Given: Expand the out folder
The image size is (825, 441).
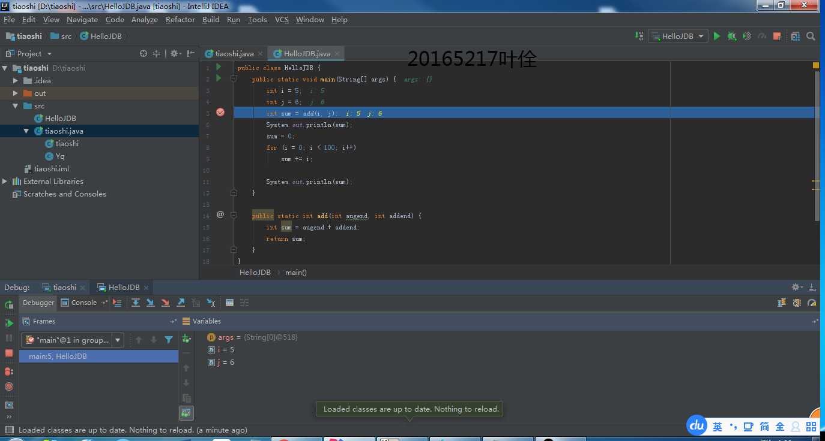Looking at the screenshot, I should [x=16, y=93].
